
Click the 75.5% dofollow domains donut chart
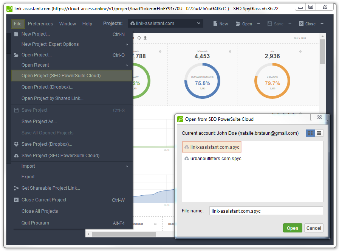[x=202, y=81]
